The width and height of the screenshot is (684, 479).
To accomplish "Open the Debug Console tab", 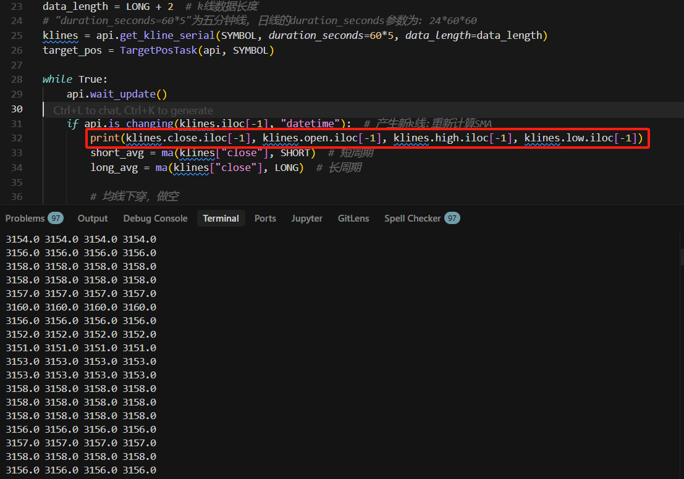I will click(155, 219).
